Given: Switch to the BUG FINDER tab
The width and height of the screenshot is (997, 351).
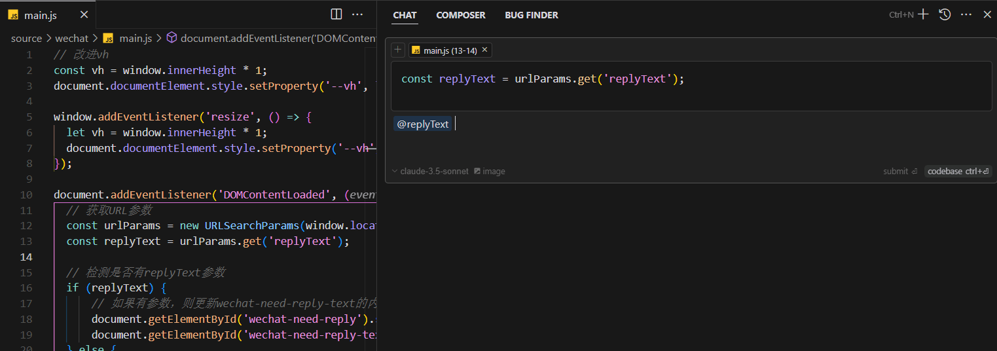Looking at the screenshot, I should point(532,15).
